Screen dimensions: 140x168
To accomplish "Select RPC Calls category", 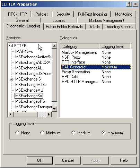I will tap(96, 77).
